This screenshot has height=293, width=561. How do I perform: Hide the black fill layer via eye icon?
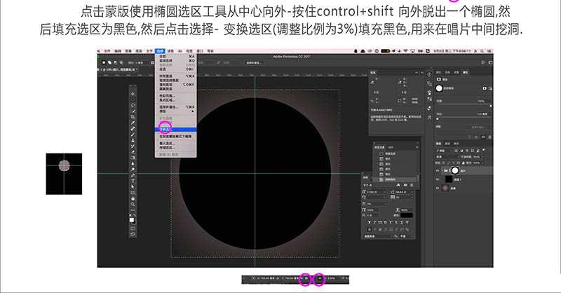tap(438, 179)
